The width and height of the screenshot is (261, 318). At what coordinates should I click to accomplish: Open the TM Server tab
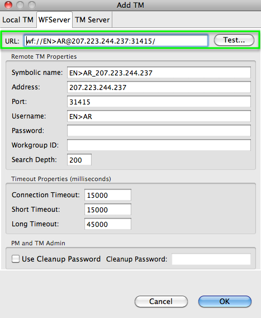click(92, 20)
